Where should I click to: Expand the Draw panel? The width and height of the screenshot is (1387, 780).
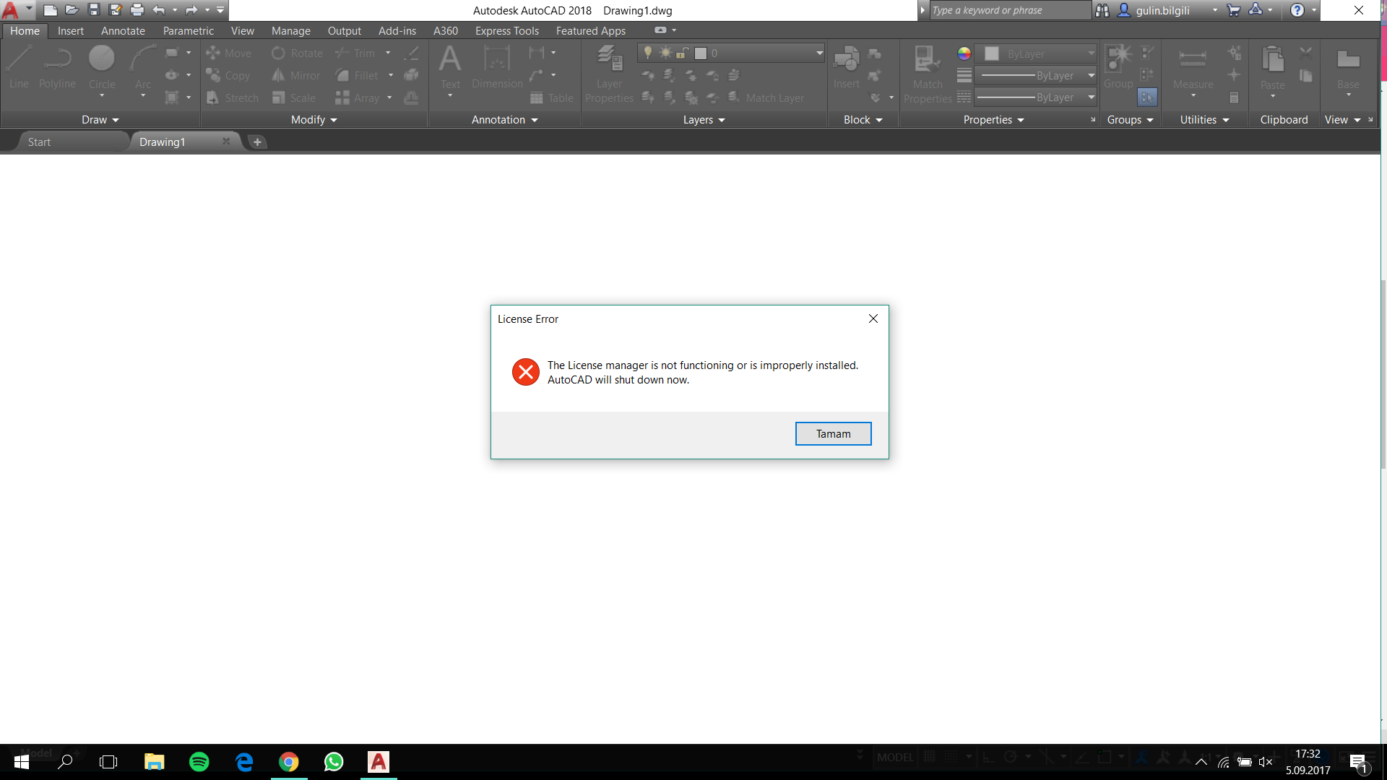[100, 120]
